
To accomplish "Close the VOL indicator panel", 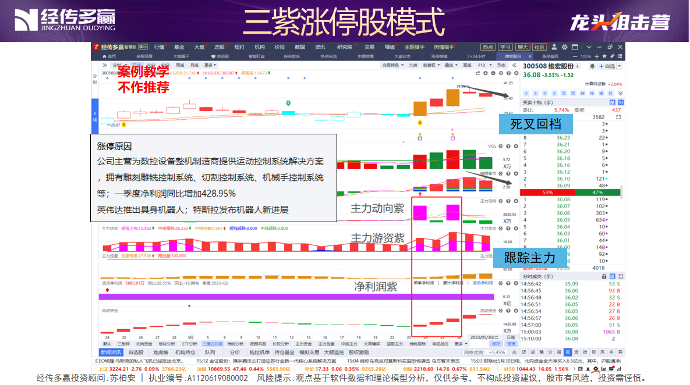I will click(516, 147).
